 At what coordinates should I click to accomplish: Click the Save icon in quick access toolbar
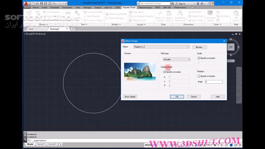[x=42, y=3]
